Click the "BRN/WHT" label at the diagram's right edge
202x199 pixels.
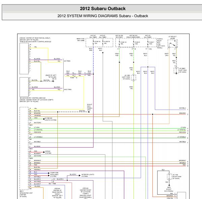pyautogui.click(x=182, y=161)
